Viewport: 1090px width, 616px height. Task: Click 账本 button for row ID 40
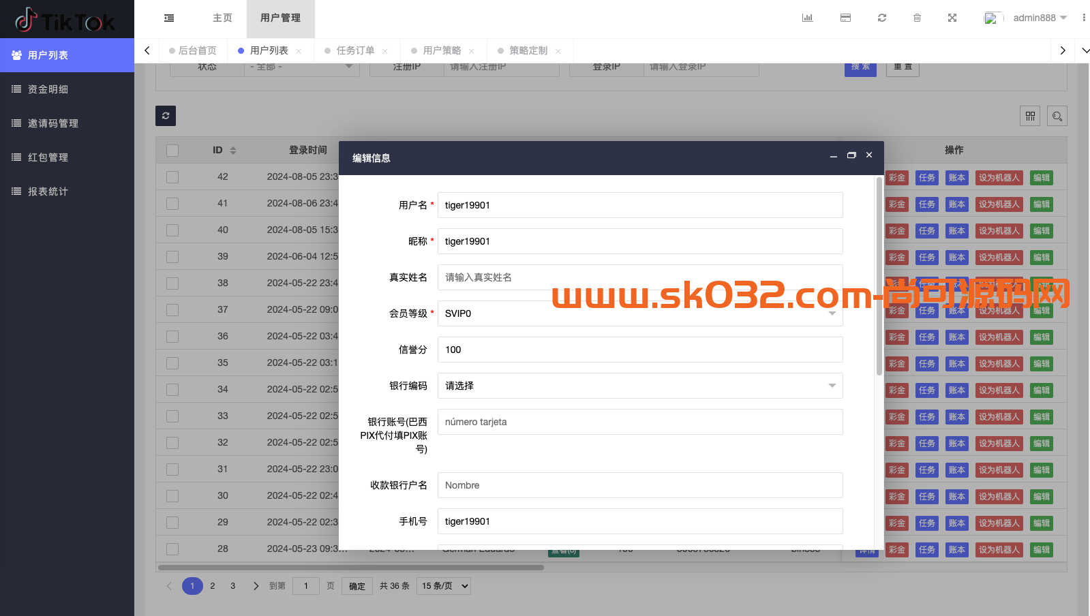pyautogui.click(x=957, y=231)
